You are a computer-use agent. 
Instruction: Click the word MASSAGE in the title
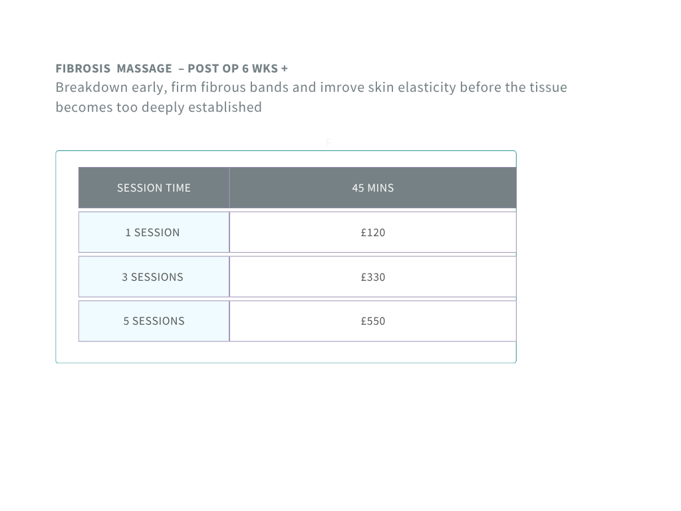144,69
